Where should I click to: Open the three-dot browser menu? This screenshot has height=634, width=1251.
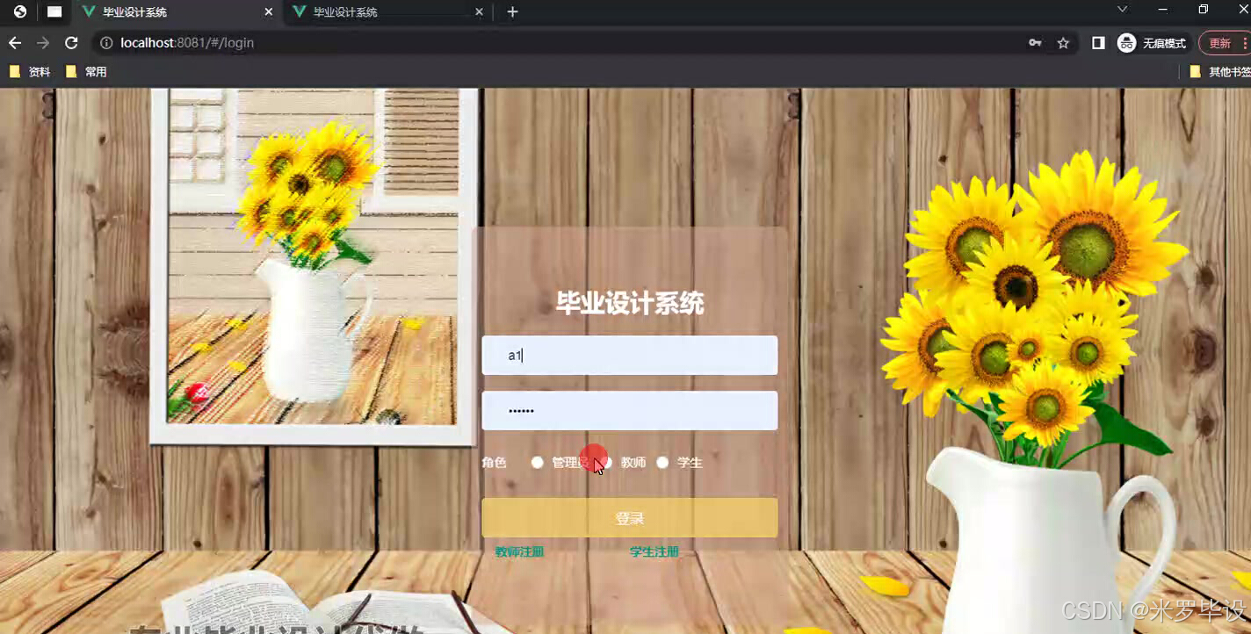coord(1247,42)
